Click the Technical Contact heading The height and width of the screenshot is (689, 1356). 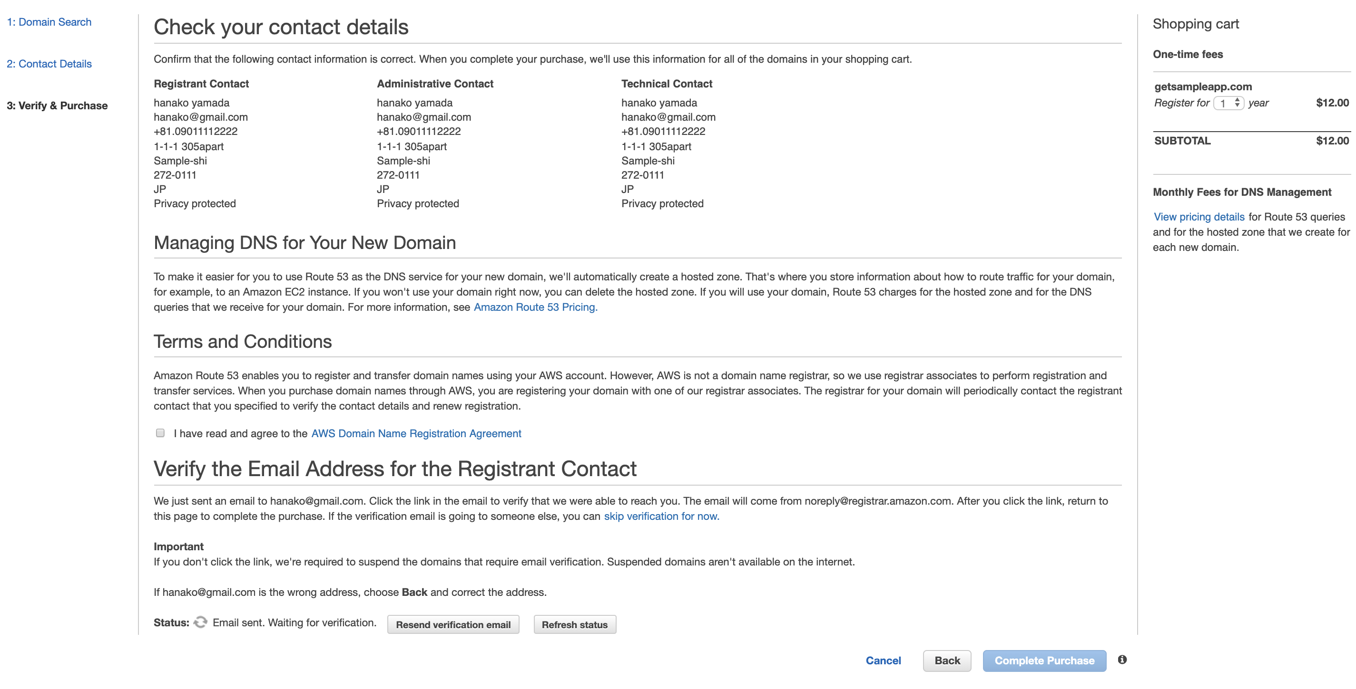667,84
